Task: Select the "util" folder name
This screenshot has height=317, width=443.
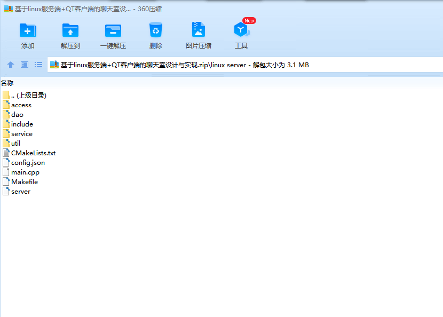Action: [x=15, y=143]
